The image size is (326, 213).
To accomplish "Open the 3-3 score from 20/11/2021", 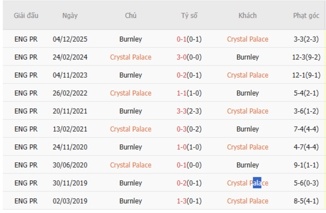I will 189,111.
